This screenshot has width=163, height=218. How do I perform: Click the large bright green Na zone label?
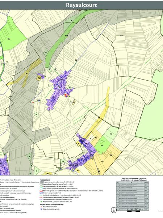click(9, 39)
